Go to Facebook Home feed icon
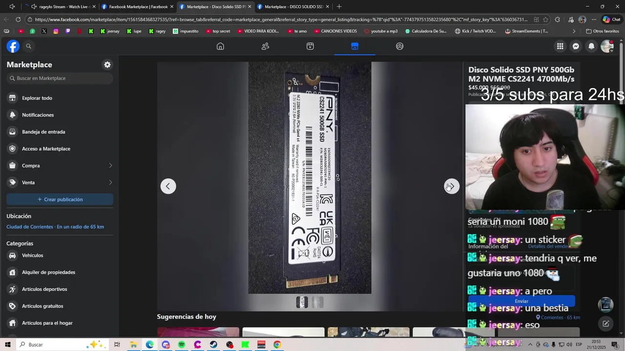This screenshot has height=351, width=625. [x=220, y=46]
